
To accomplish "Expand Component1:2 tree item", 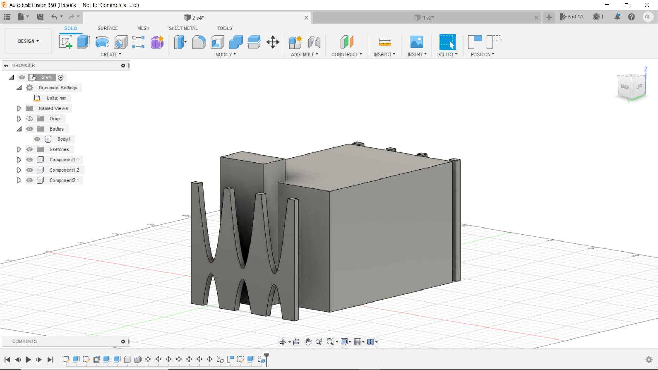I will [x=19, y=170].
